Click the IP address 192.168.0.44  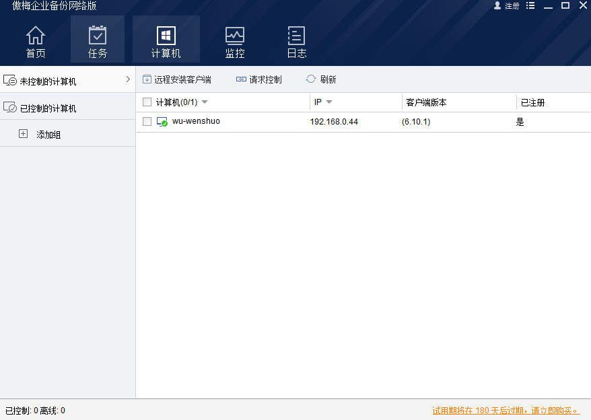tap(334, 122)
